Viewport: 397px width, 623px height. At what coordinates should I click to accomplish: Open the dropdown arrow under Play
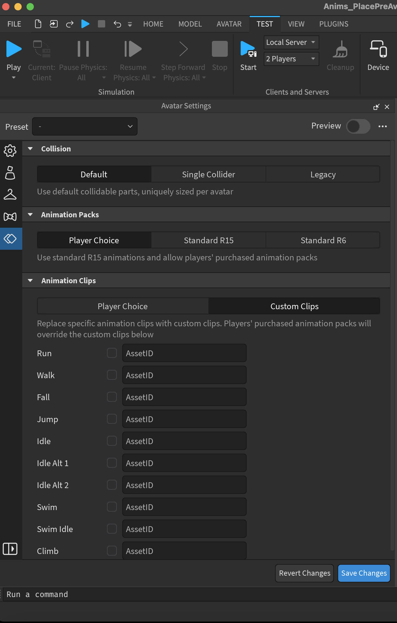(14, 78)
